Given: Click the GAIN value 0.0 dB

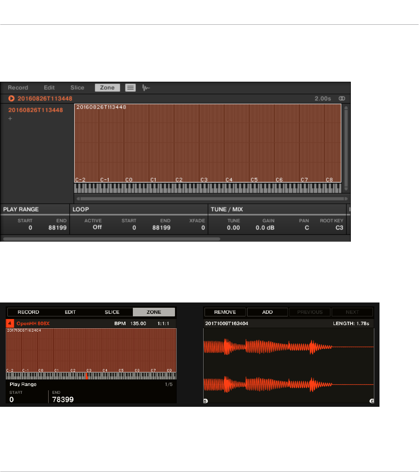Looking at the screenshot, I should [265, 228].
